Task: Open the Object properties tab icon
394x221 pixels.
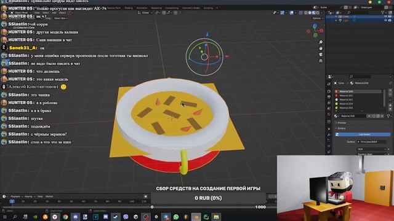Action: 329,129
